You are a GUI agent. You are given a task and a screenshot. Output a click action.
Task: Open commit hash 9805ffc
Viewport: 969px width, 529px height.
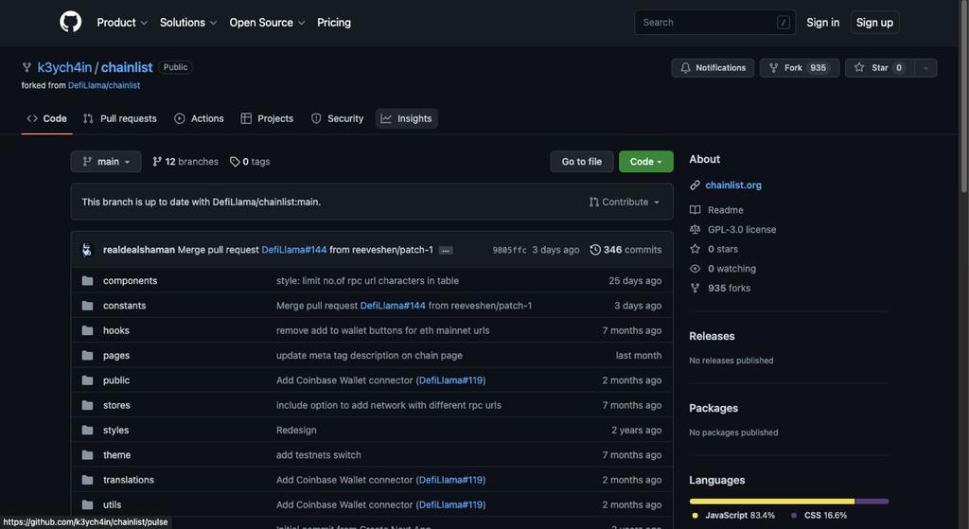point(509,250)
